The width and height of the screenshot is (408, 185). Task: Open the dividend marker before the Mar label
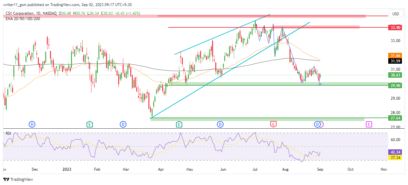point(123,124)
